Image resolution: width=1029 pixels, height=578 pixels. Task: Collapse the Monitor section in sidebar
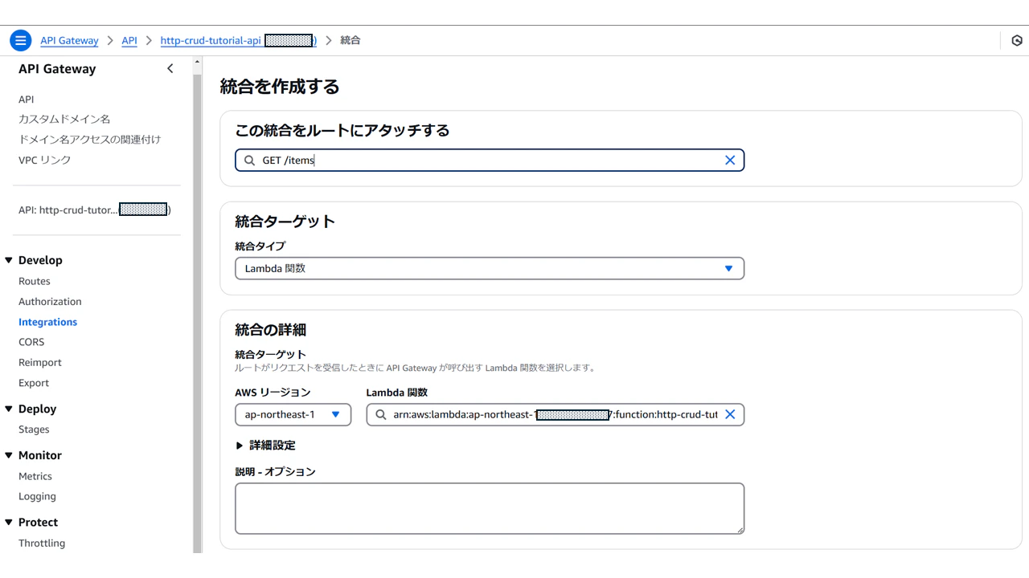9,455
